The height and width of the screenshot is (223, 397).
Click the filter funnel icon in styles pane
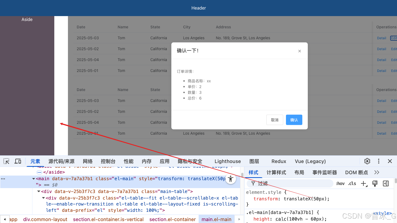(253, 183)
